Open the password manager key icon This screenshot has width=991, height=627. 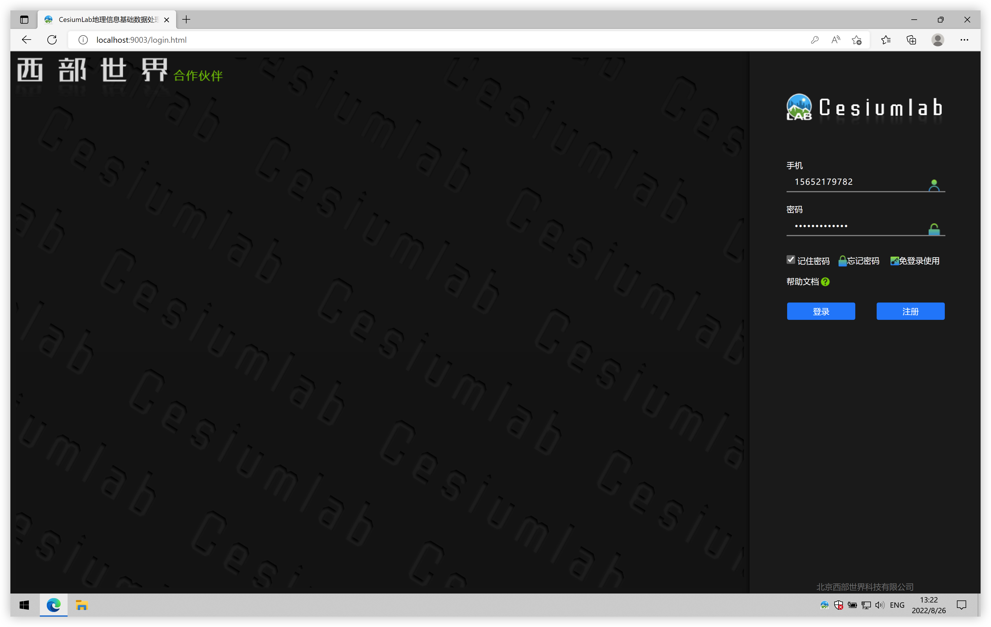pyautogui.click(x=815, y=40)
